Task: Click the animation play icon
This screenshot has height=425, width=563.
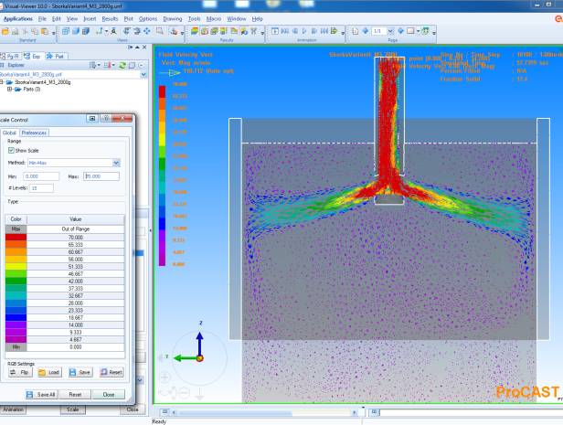Action: pos(302,31)
